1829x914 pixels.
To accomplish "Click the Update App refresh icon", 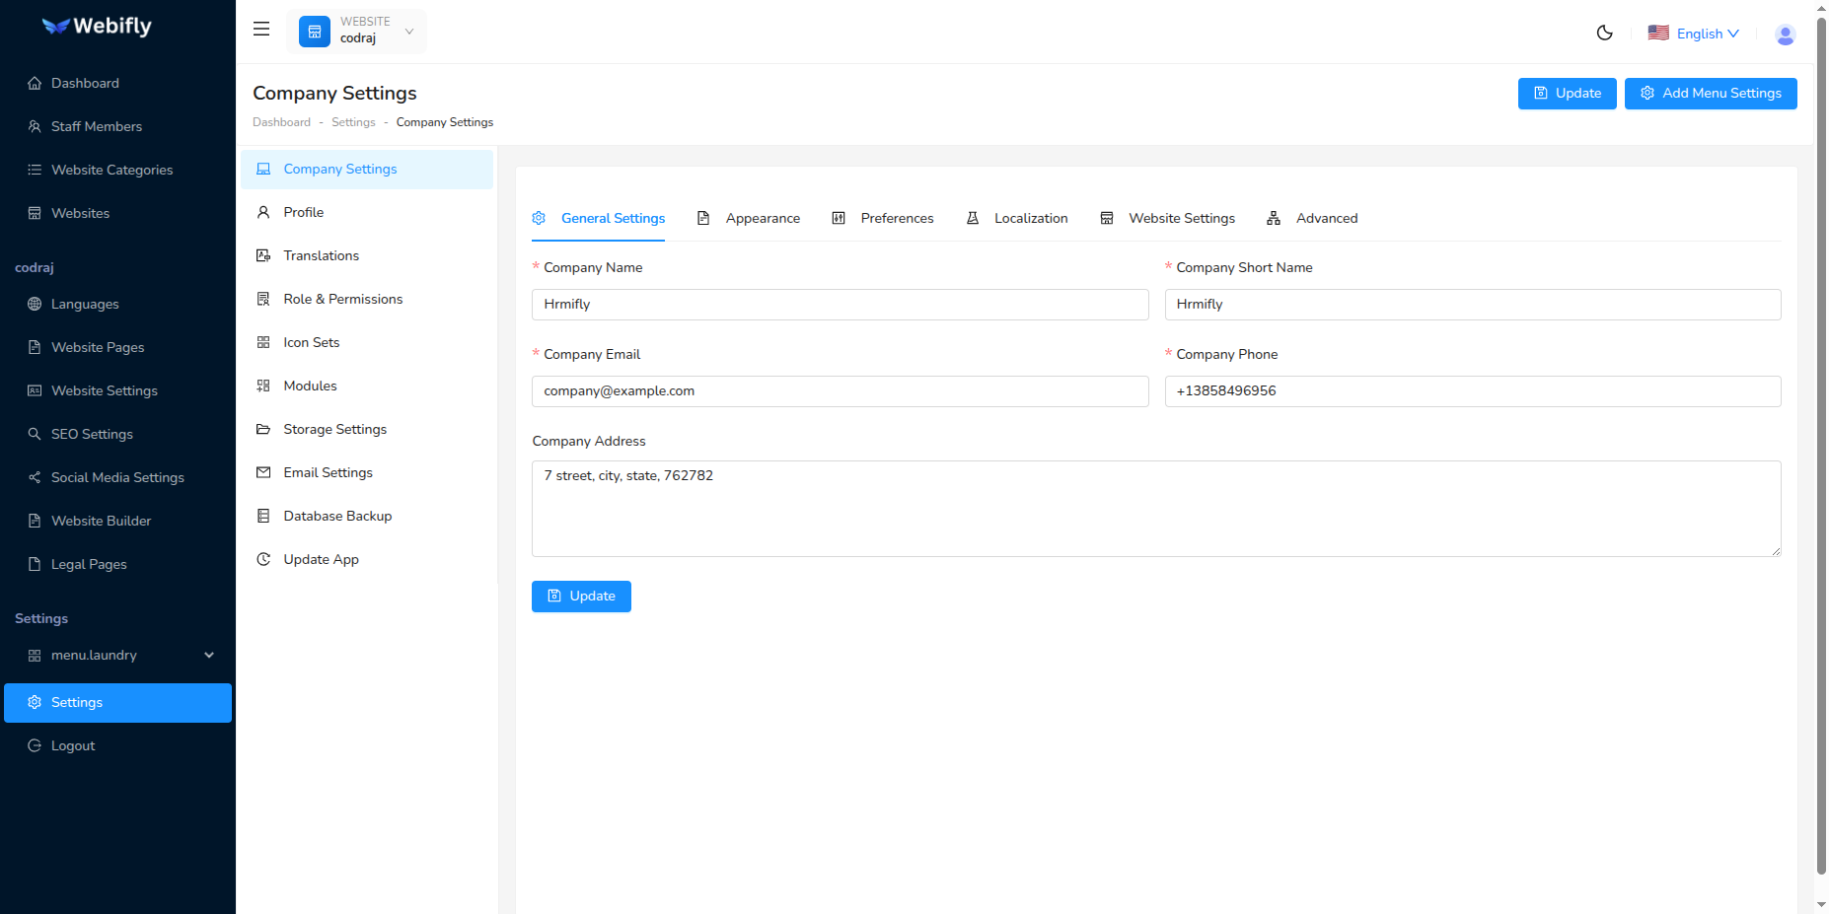I will [263, 559].
